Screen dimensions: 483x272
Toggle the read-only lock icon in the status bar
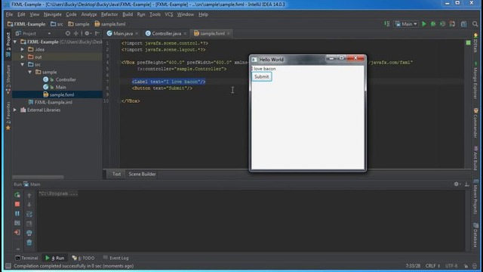tap(466, 266)
